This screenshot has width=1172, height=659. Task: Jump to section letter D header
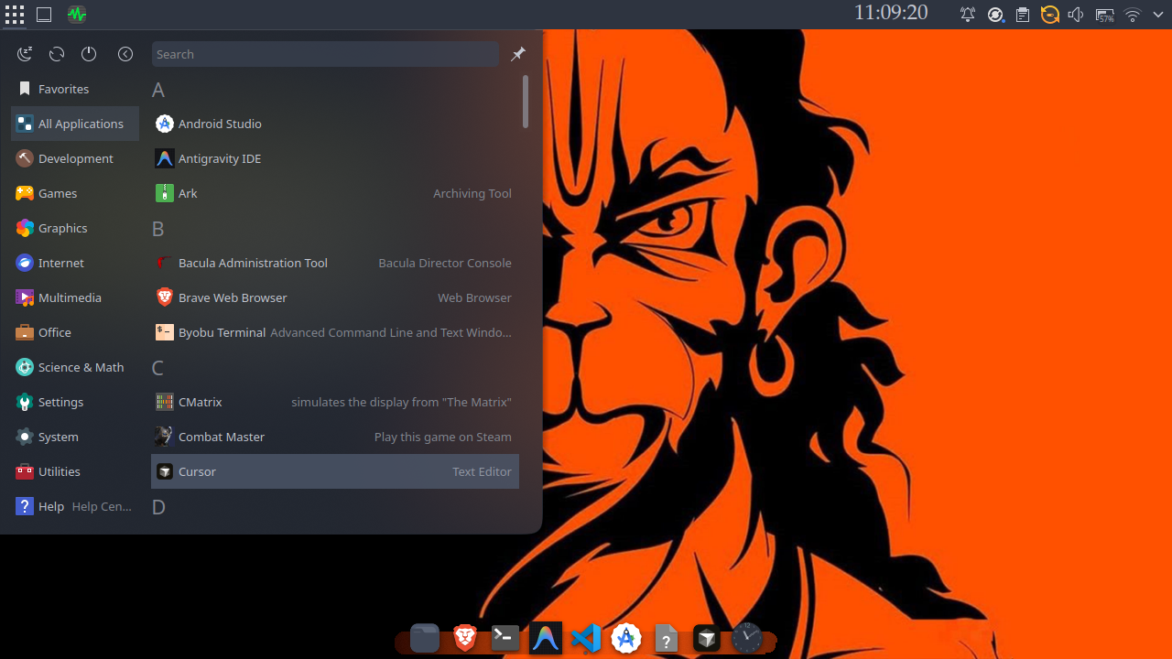(158, 507)
